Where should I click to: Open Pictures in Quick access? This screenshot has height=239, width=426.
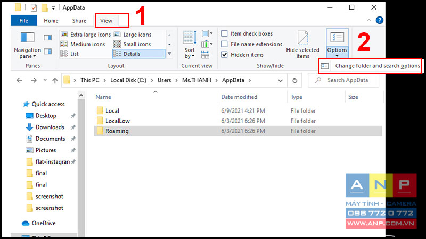tap(46, 150)
